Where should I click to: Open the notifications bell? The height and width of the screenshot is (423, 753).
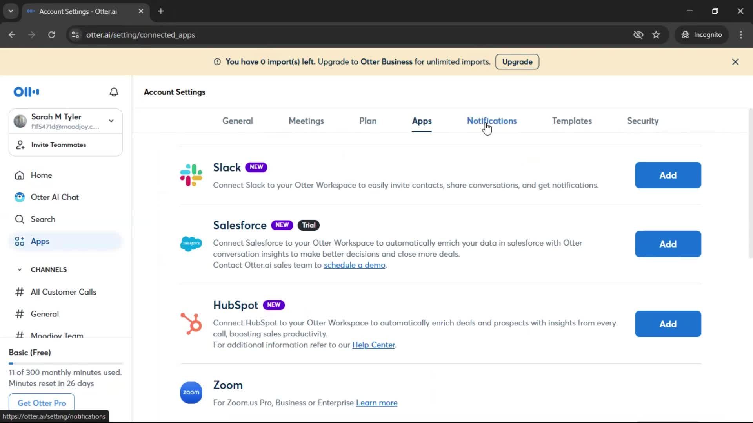point(114,92)
